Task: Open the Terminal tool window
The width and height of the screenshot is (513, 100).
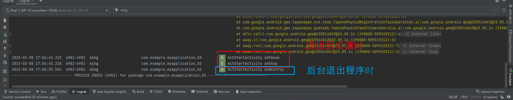Action: 200,92
